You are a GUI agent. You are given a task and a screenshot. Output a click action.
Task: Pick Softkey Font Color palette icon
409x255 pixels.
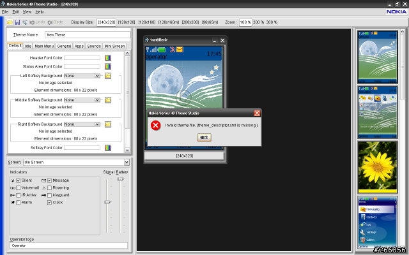point(108,147)
